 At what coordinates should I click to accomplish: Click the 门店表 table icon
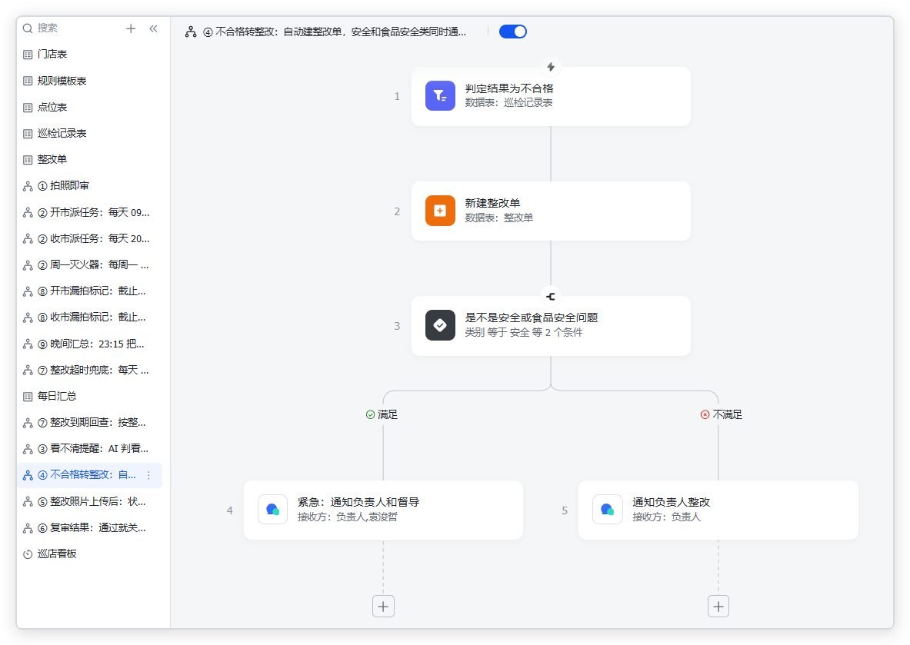point(27,55)
